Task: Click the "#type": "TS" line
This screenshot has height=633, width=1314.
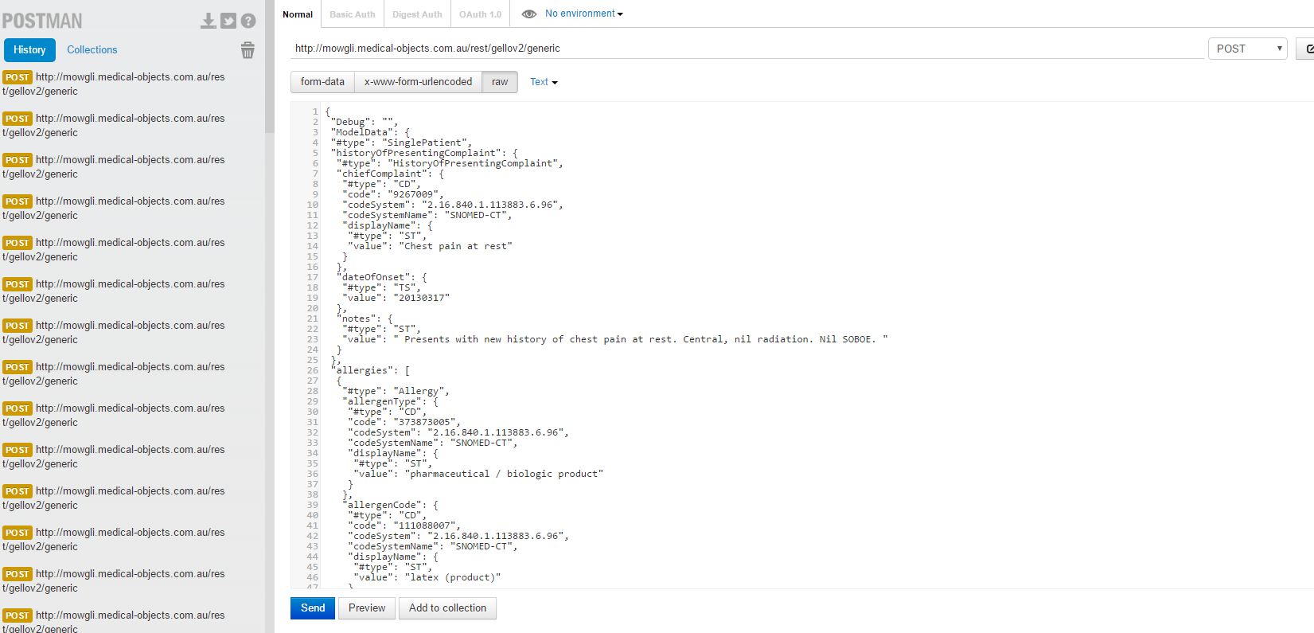Action: pos(381,287)
